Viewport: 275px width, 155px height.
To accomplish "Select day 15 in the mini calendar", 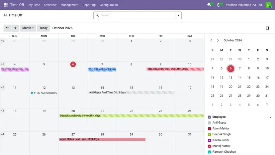I will [x=249, y=77].
